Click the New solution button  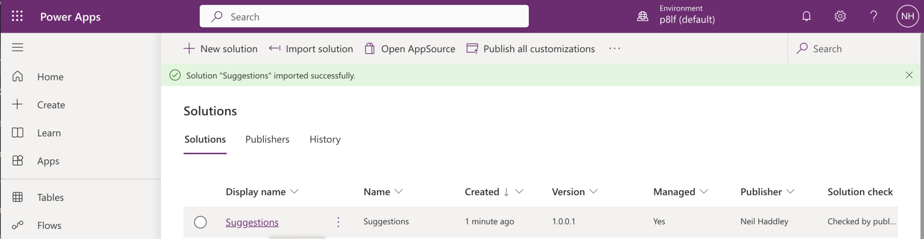pos(220,49)
